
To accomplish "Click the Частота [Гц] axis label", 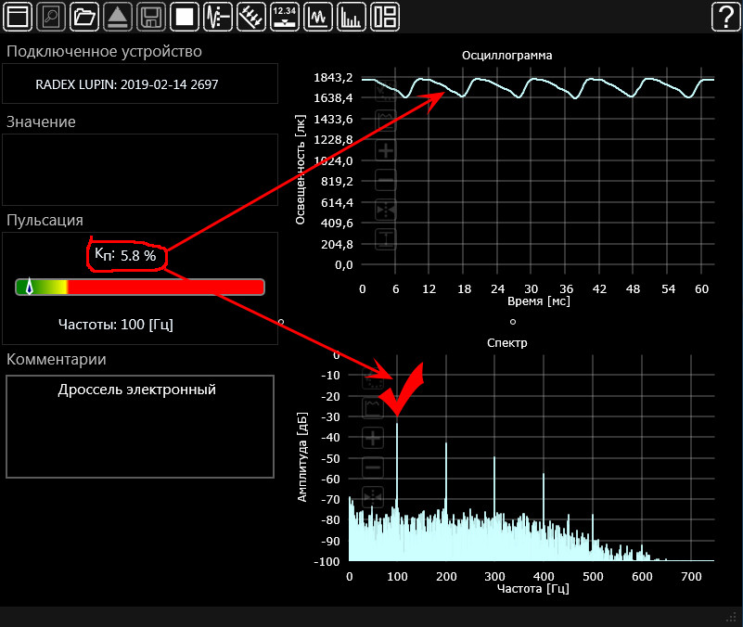I will click(x=533, y=589).
